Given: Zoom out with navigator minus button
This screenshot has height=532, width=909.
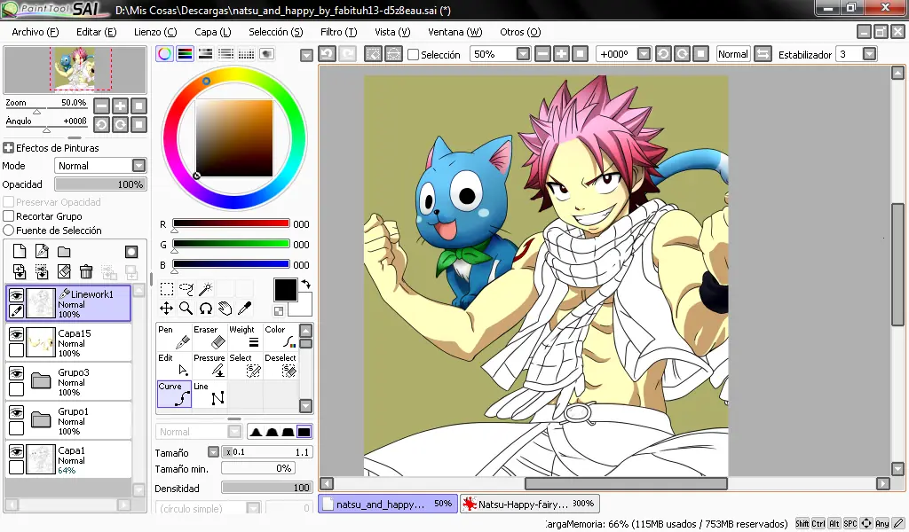Looking at the screenshot, I should pyautogui.click(x=101, y=106).
